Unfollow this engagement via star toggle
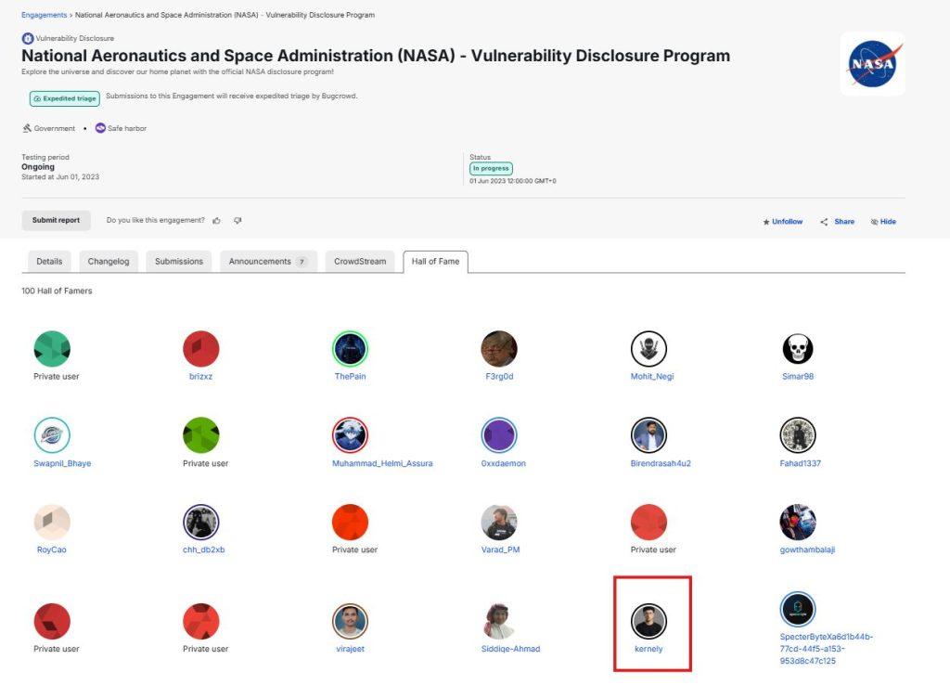Image resolution: width=950 pixels, height=685 pixels. pyautogui.click(x=783, y=222)
